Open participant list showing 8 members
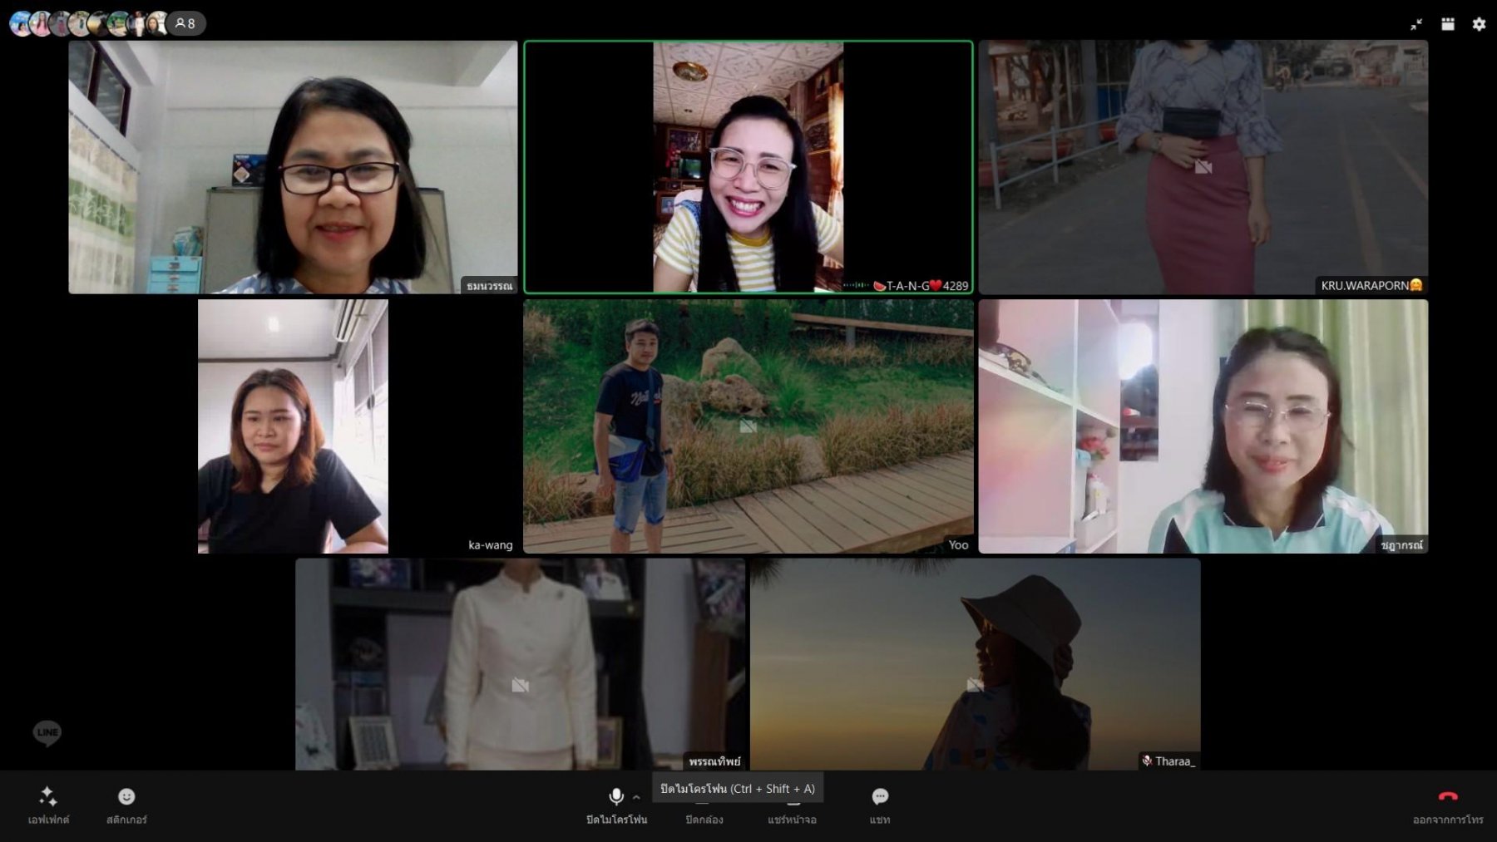 (x=185, y=23)
